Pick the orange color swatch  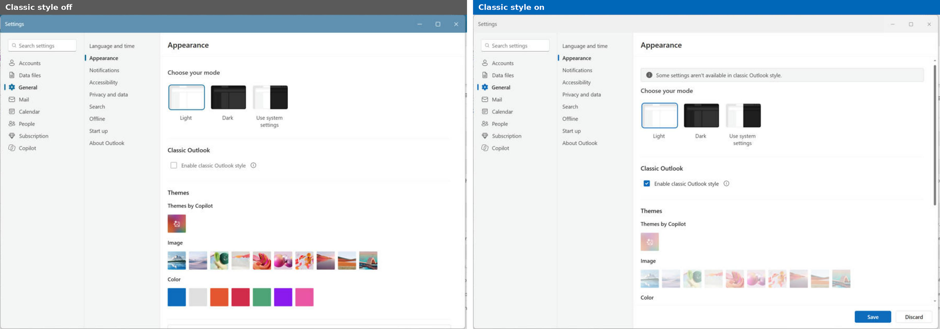pyautogui.click(x=219, y=297)
